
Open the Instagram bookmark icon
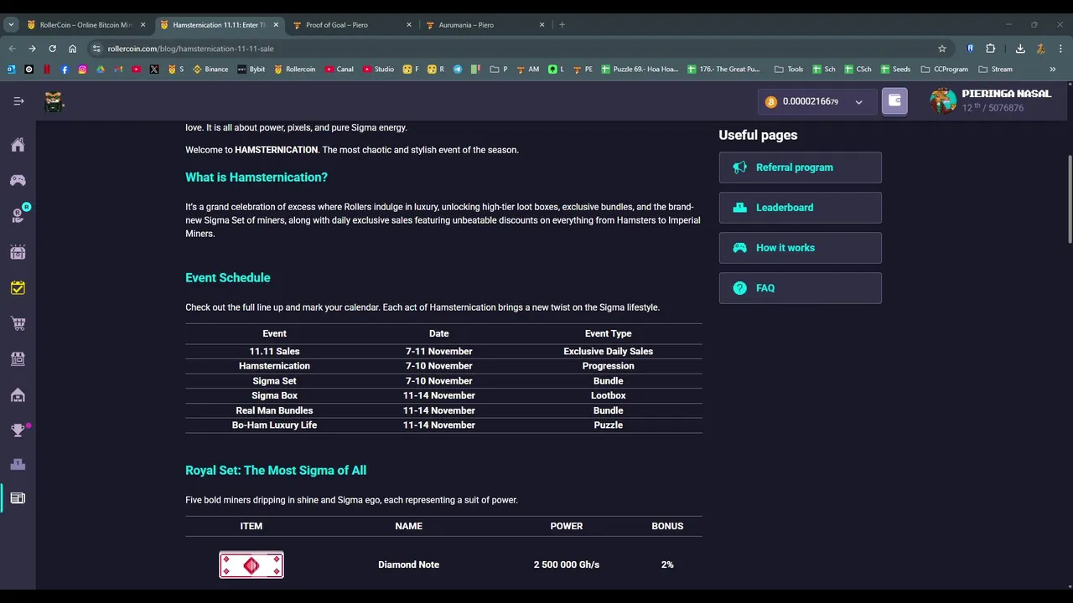[82, 70]
